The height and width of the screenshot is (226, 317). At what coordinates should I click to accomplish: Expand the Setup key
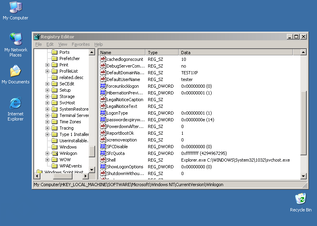pos(47,90)
